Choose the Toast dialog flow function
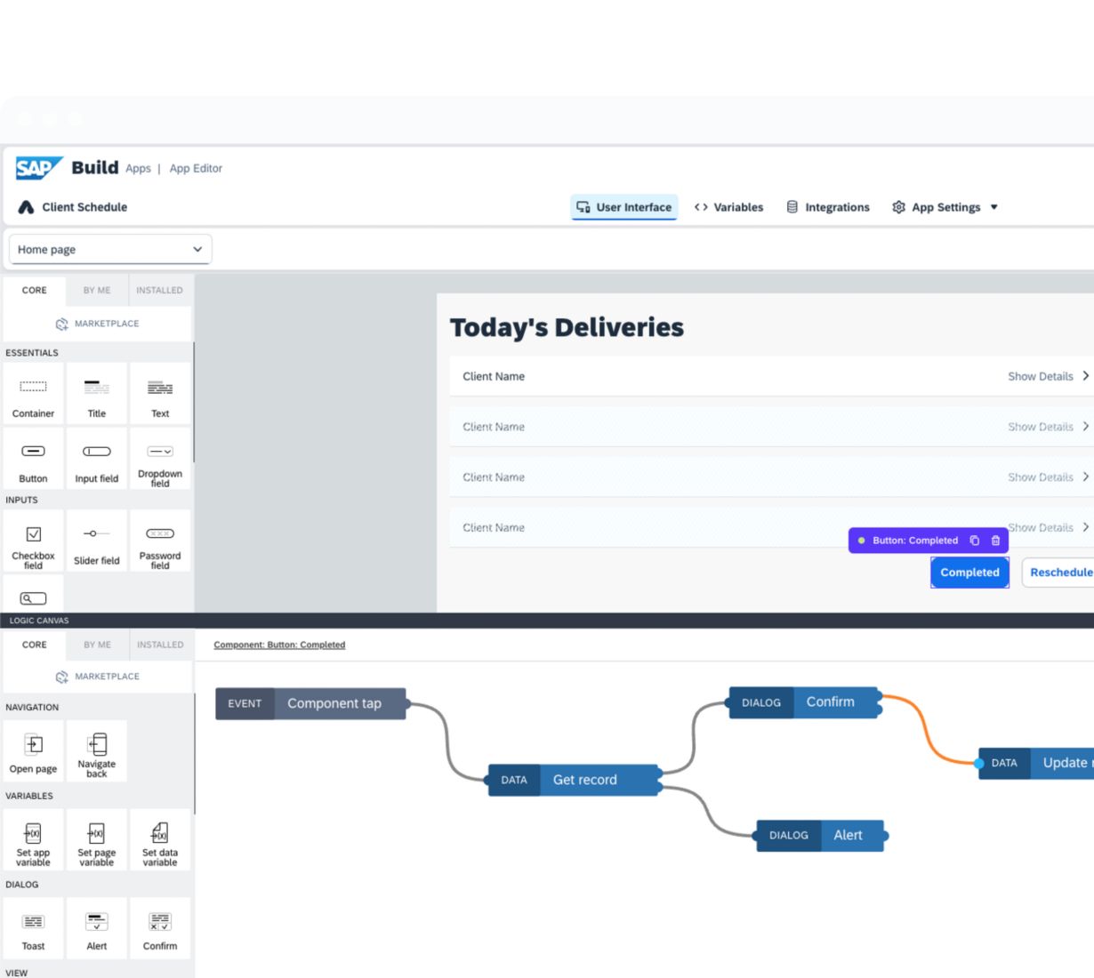Viewport: 1094px width, 978px height. [33, 928]
